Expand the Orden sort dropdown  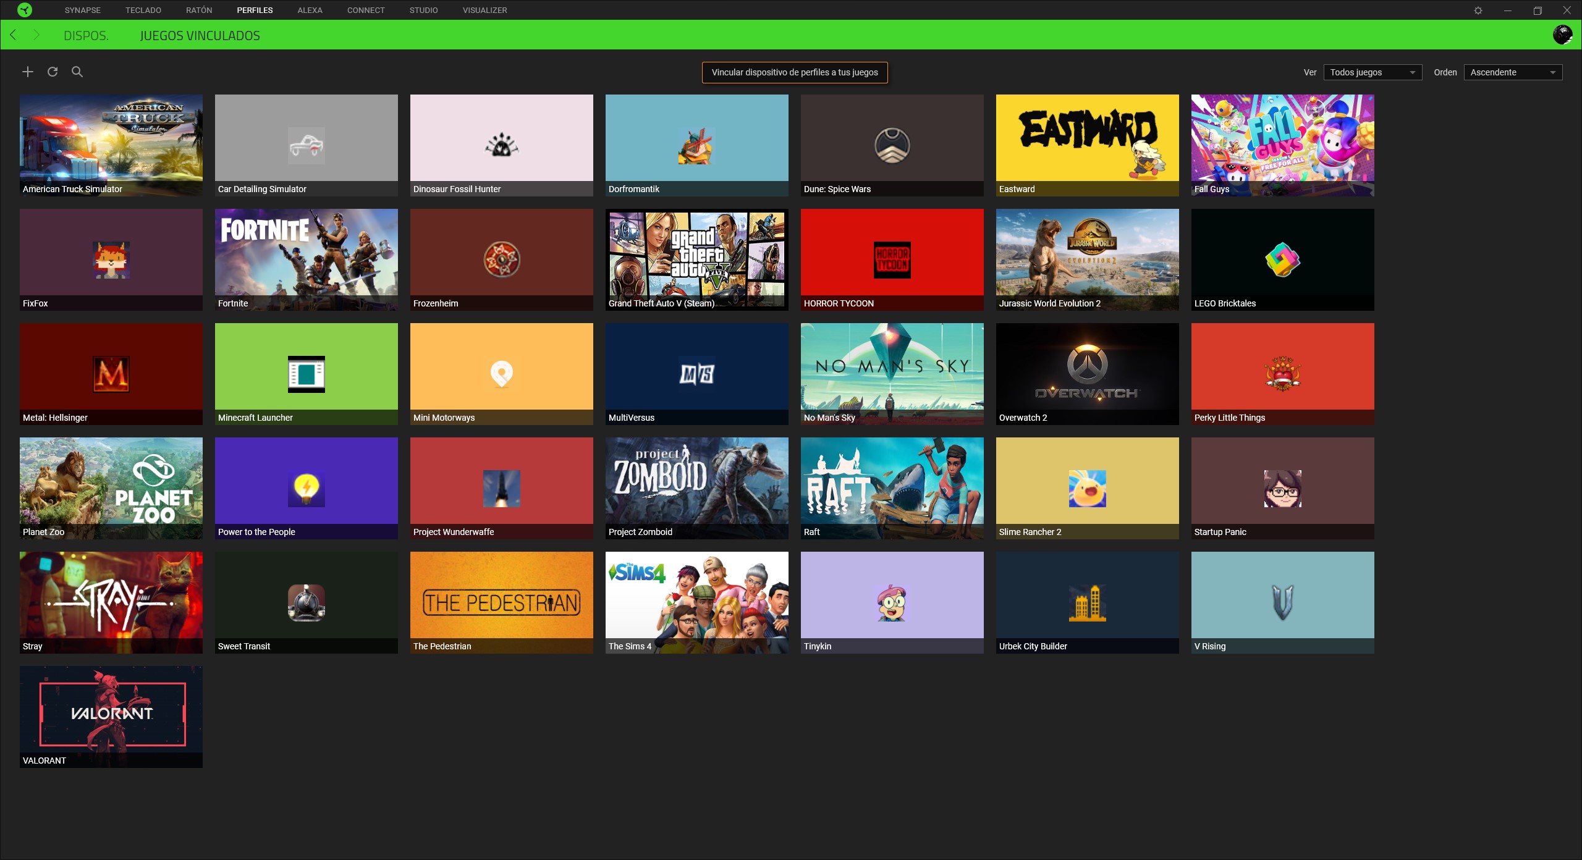coord(1513,72)
